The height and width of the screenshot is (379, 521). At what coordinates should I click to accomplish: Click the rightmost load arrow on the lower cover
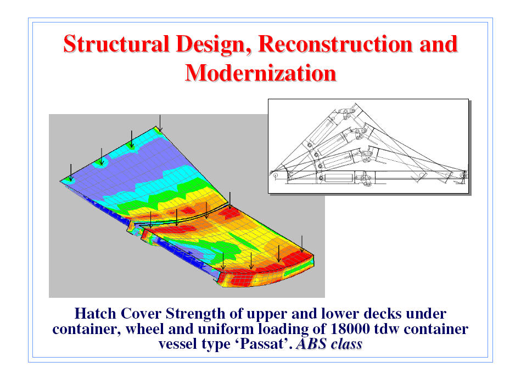(301, 244)
